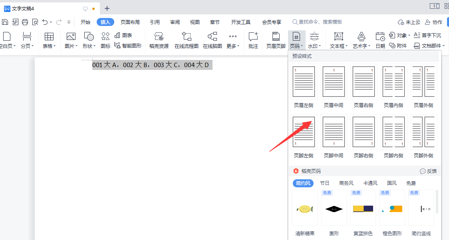Viewport: 449px width, 240px height.
Task: Insert 智能图形 smart graphic
Action: [128, 46]
